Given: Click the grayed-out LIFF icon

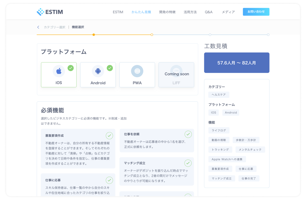Looking at the screenshot, I should [x=176, y=71].
